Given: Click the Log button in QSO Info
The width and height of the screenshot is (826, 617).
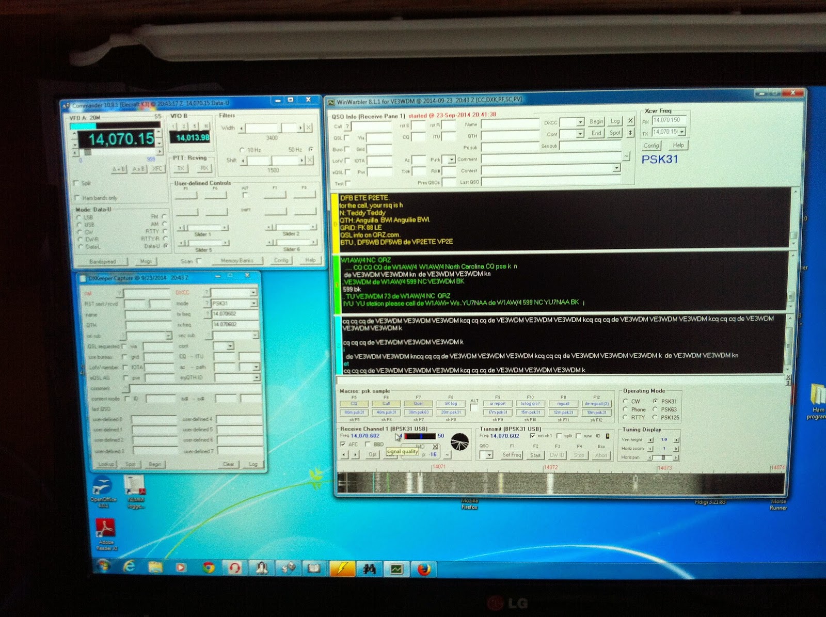Looking at the screenshot, I should tap(615, 121).
